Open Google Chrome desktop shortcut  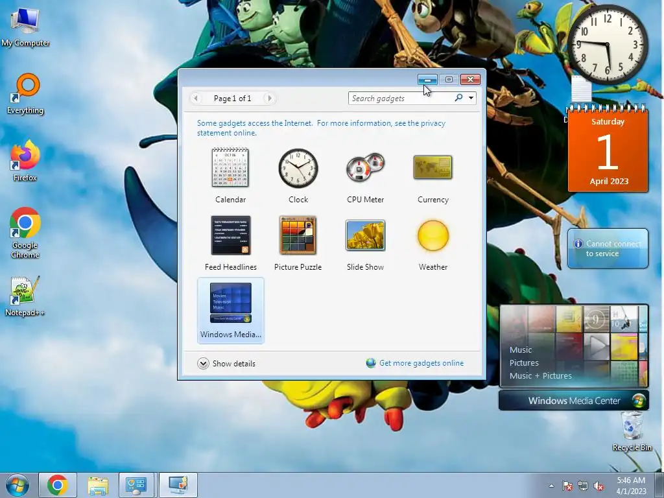pyautogui.click(x=25, y=233)
